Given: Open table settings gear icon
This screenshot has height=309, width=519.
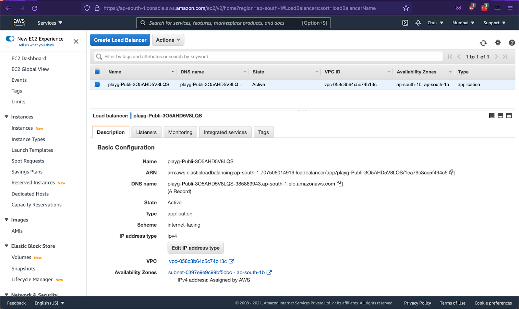Looking at the screenshot, I should click(x=498, y=42).
